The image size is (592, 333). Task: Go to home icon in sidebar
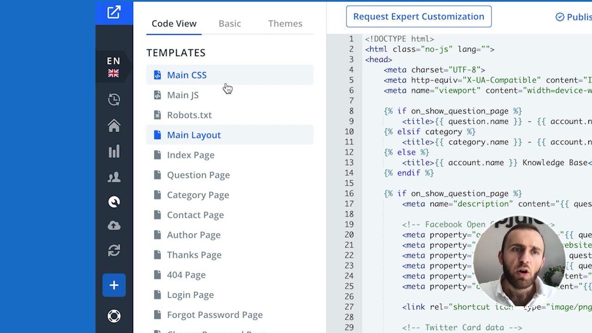pyautogui.click(x=114, y=126)
